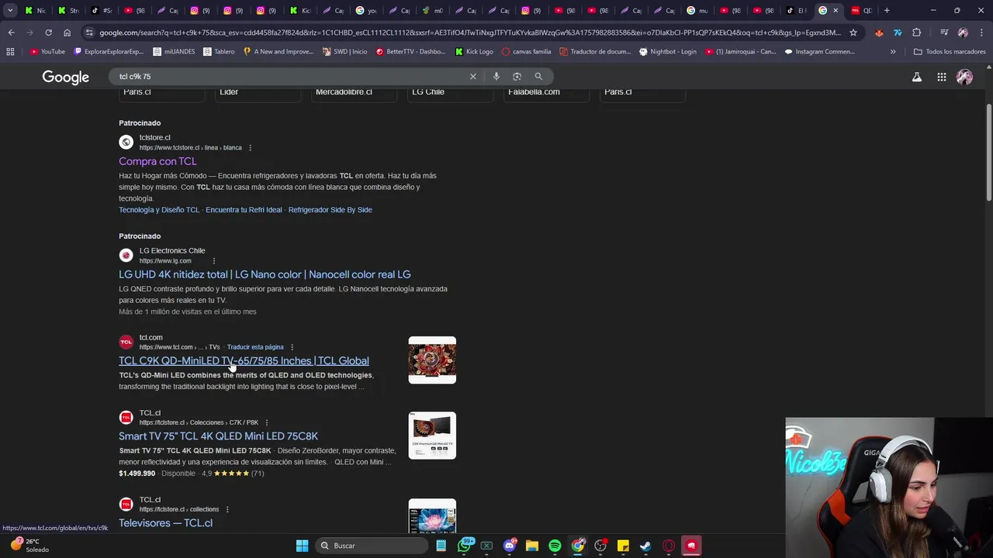Switch to the QD browser tab
Image resolution: width=993 pixels, height=558 pixels.
coord(863,10)
